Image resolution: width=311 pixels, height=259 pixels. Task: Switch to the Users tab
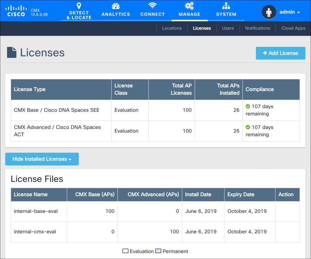tap(228, 28)
